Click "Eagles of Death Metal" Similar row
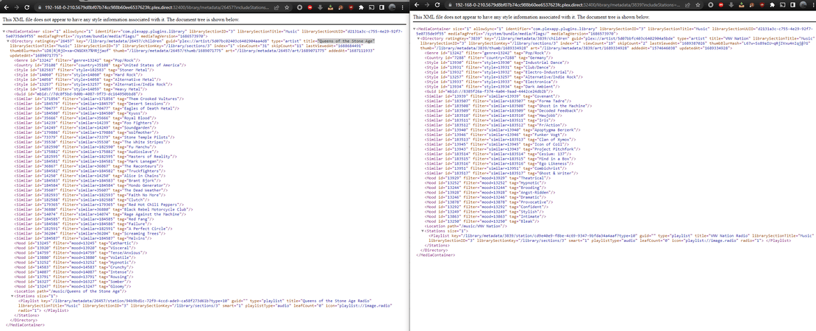 [96, 108]
